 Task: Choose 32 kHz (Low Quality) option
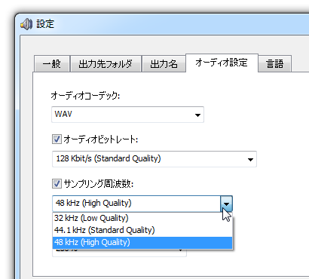[142, 218]
